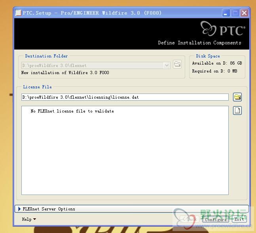Open the Destination Folder dropdown arrow

(167, 65)
